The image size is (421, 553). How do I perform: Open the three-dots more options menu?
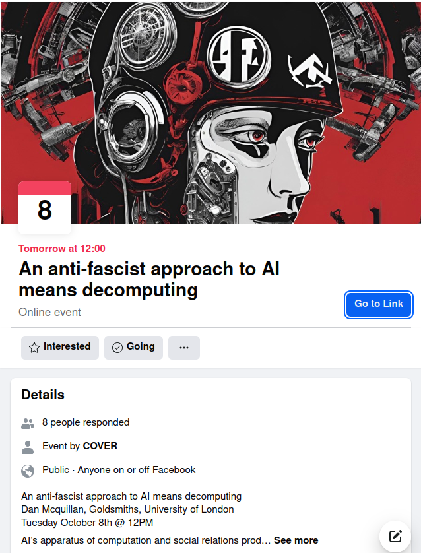point(184,348)
